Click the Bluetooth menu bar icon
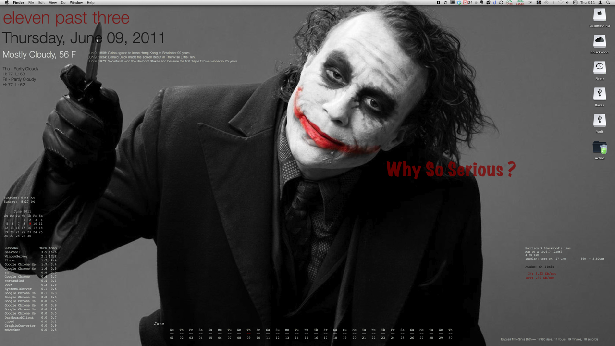 pyautogui.click(x=553, y=3)
